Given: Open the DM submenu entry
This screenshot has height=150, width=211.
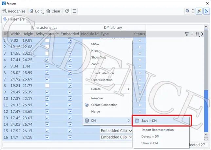Looking at the screenshot, I should [x=107, y=120].
